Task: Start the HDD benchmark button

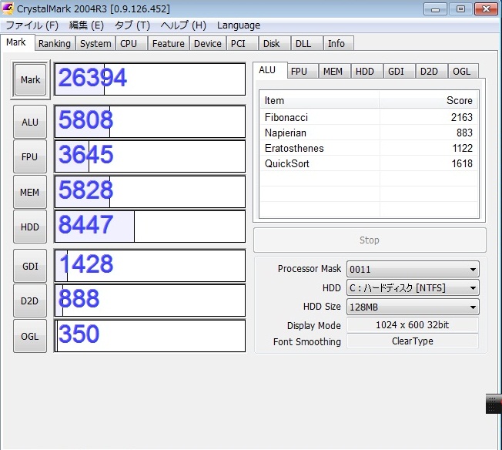Action: (30, 227)
